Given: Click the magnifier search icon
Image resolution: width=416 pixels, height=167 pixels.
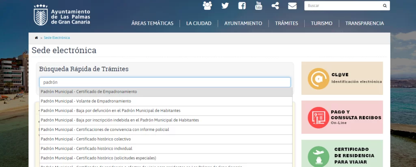Looking at the screenshot, I should 385,6.
